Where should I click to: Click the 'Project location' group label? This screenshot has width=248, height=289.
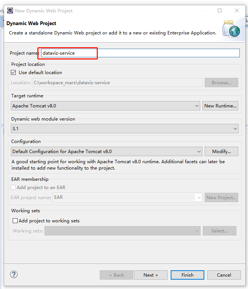pyautogui.click(x=28, y=64)
